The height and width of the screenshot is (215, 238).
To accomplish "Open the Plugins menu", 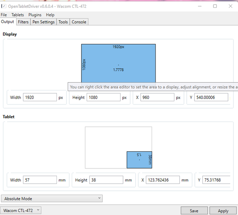I will 35,15.
